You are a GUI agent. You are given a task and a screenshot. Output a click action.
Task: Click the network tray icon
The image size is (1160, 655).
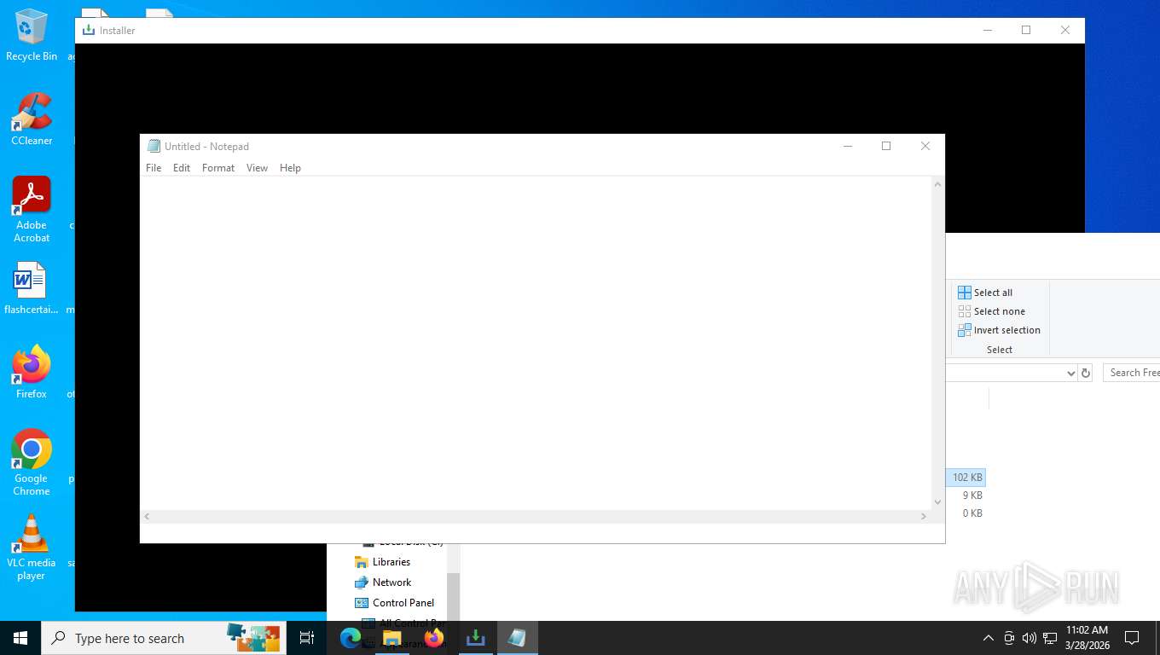coord(1050,638)
